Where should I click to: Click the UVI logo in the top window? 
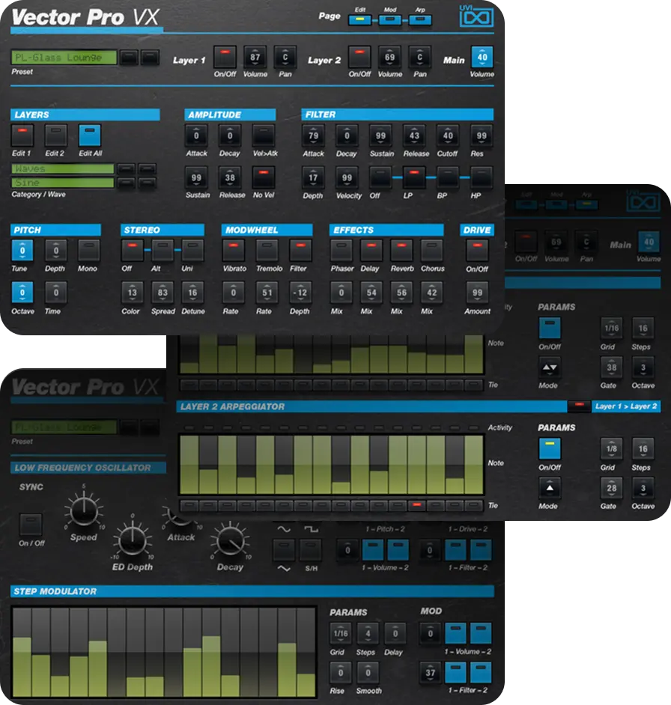476,17
